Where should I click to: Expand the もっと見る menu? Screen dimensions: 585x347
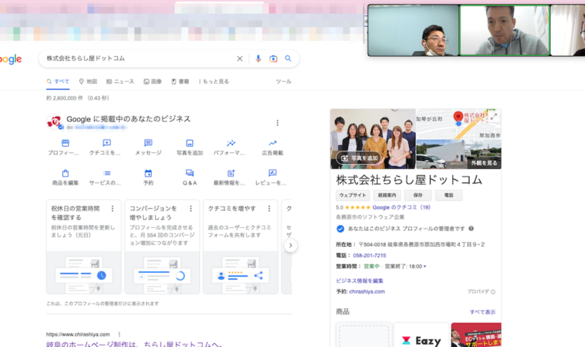(213, 81)
